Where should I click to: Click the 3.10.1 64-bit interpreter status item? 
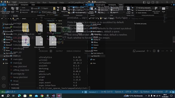(157, 92)
